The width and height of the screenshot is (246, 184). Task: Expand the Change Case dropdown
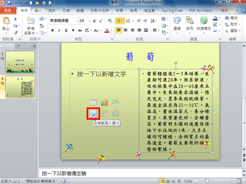coord(99,30)
